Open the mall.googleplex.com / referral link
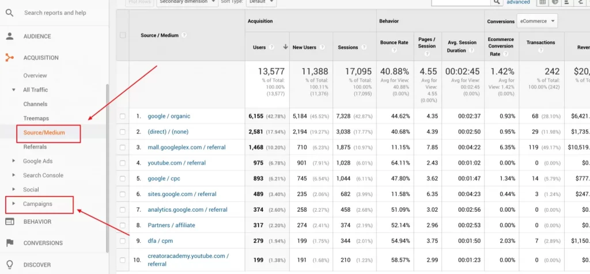Screen dimensions: 590x274 click(187, 147)
